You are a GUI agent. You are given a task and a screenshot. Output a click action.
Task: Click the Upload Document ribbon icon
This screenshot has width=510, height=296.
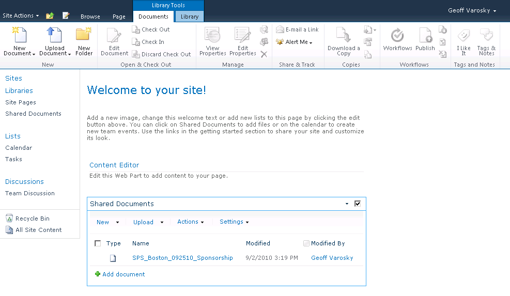pos(54,35)
